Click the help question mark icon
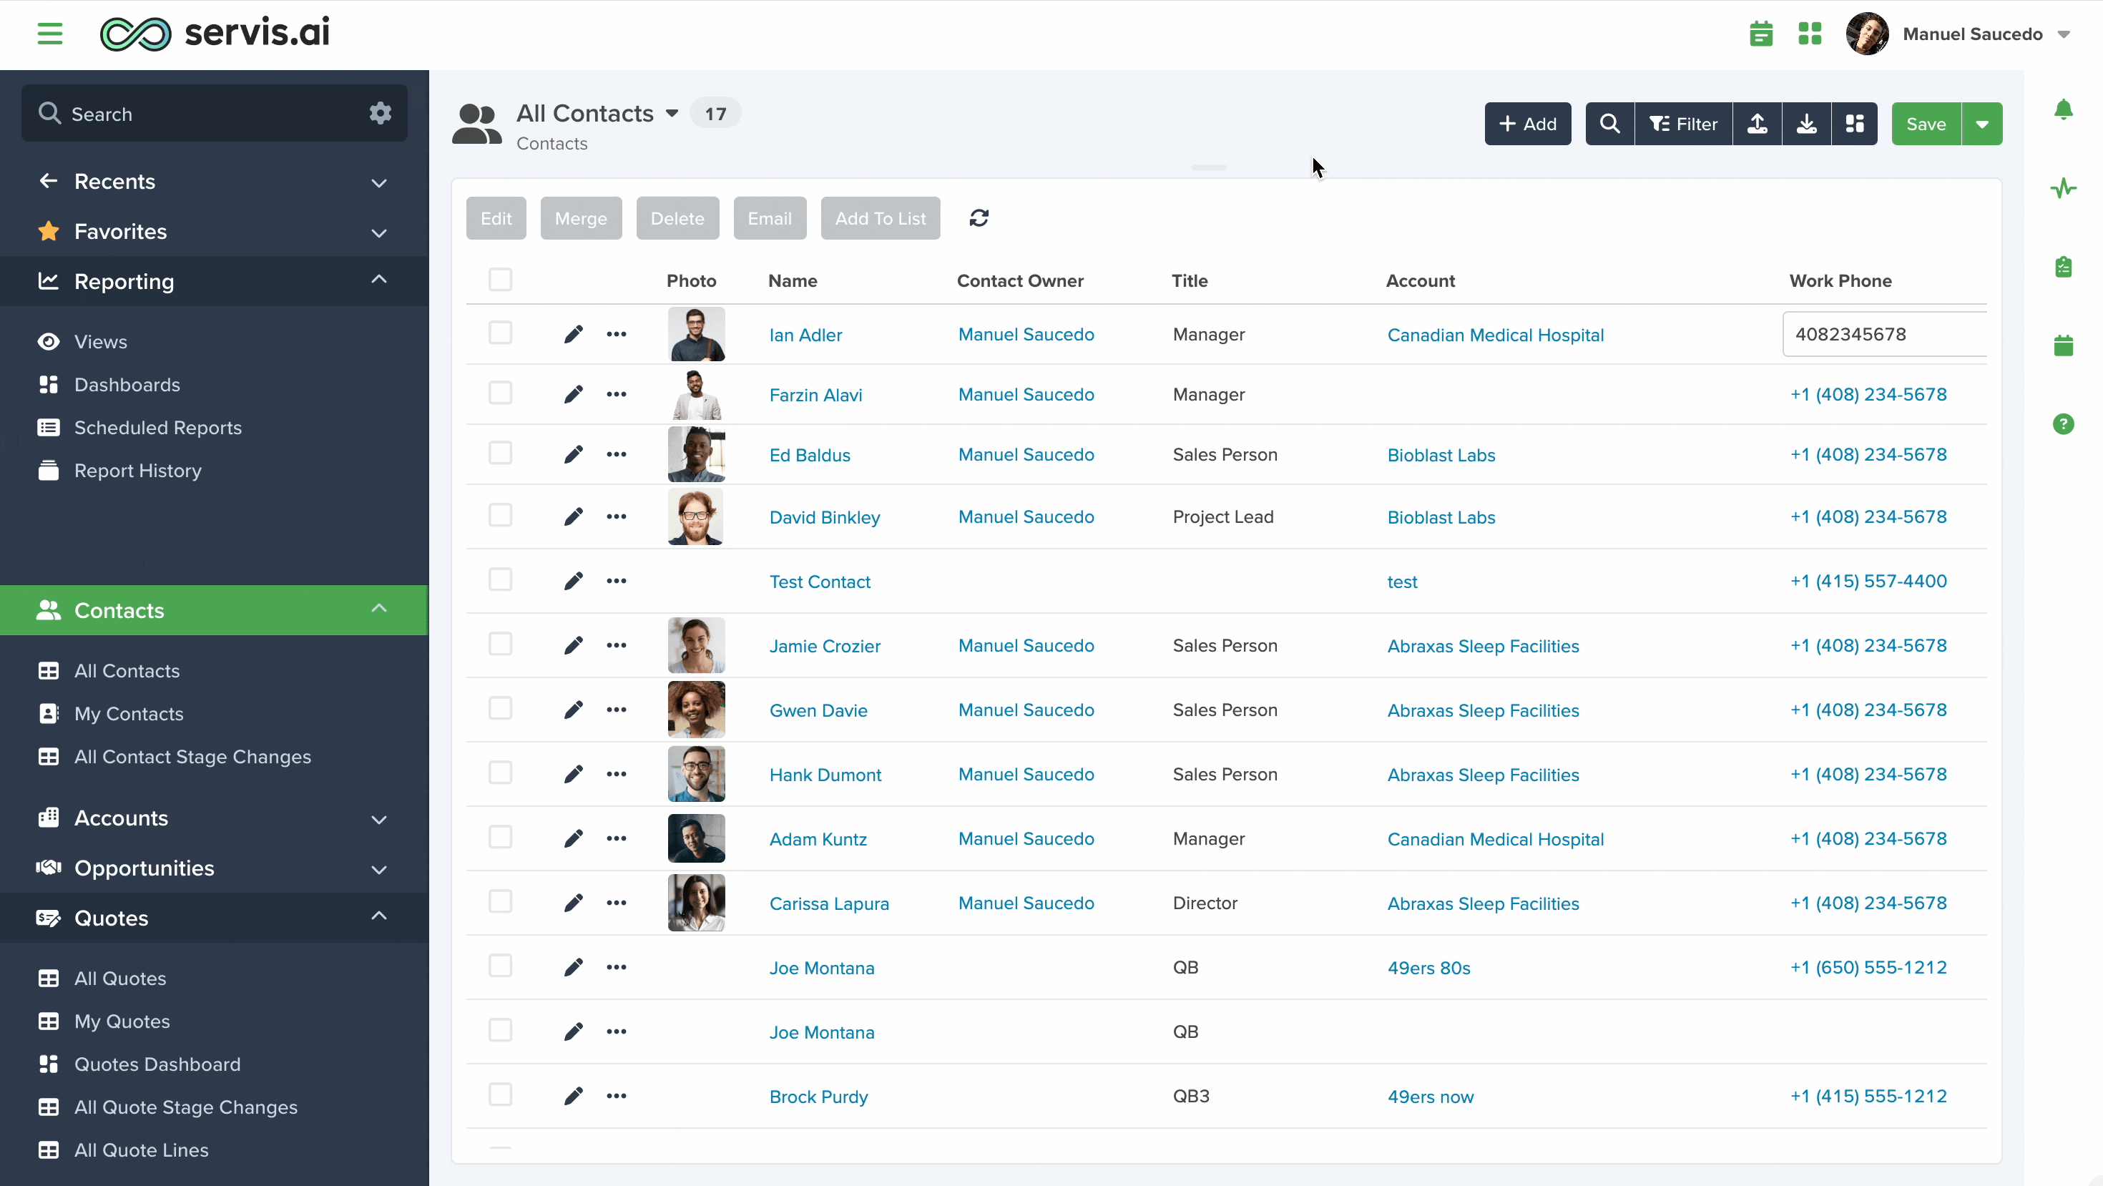Image resolution: width=2103 pixels, height=1186 pixels. pyautogui.click(x=2063, y=423)
